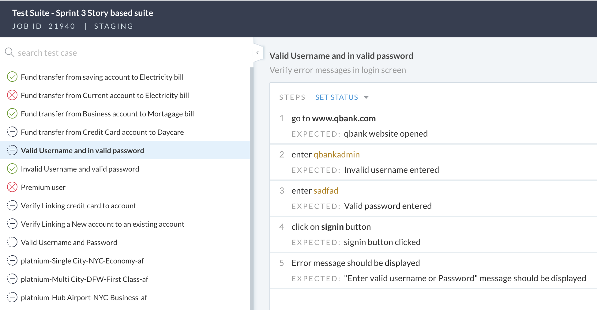Click pending icon for Credit Card Daycare
This screenshot has height=310, width=597.
point(12,132)
